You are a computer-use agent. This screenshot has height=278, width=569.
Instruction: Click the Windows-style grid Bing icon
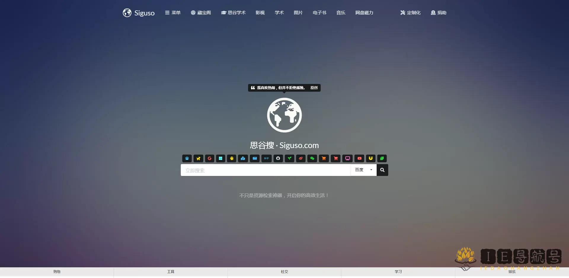(x=220, y=158)
